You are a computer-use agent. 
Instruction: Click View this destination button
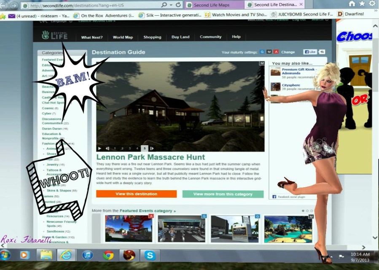(x=136, y=194)
